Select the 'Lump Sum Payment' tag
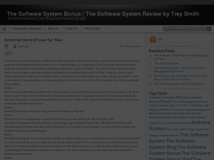Screen dimensions: 214x160 coord(183,110)
